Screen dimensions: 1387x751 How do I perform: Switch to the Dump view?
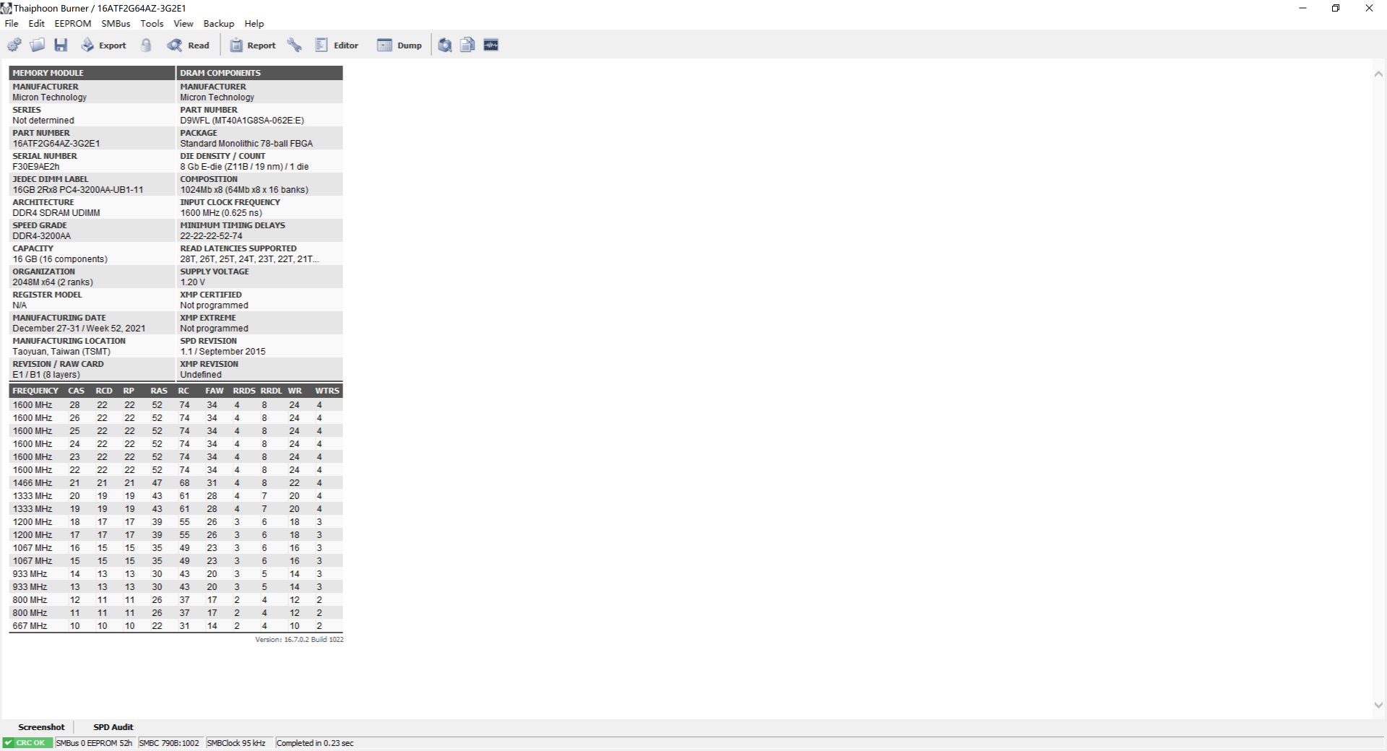pos(399,45)
